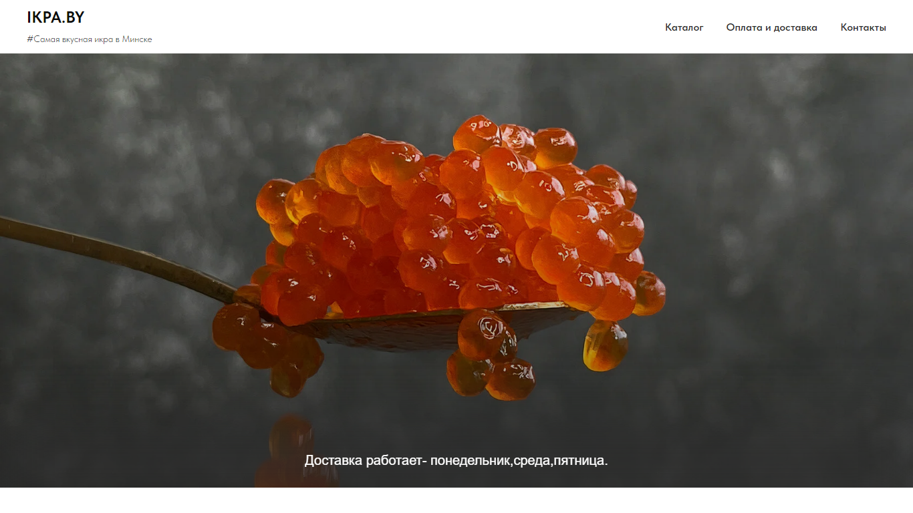Click the blurred grey background right of caviar
913x513 pixels.
point(789,267)
